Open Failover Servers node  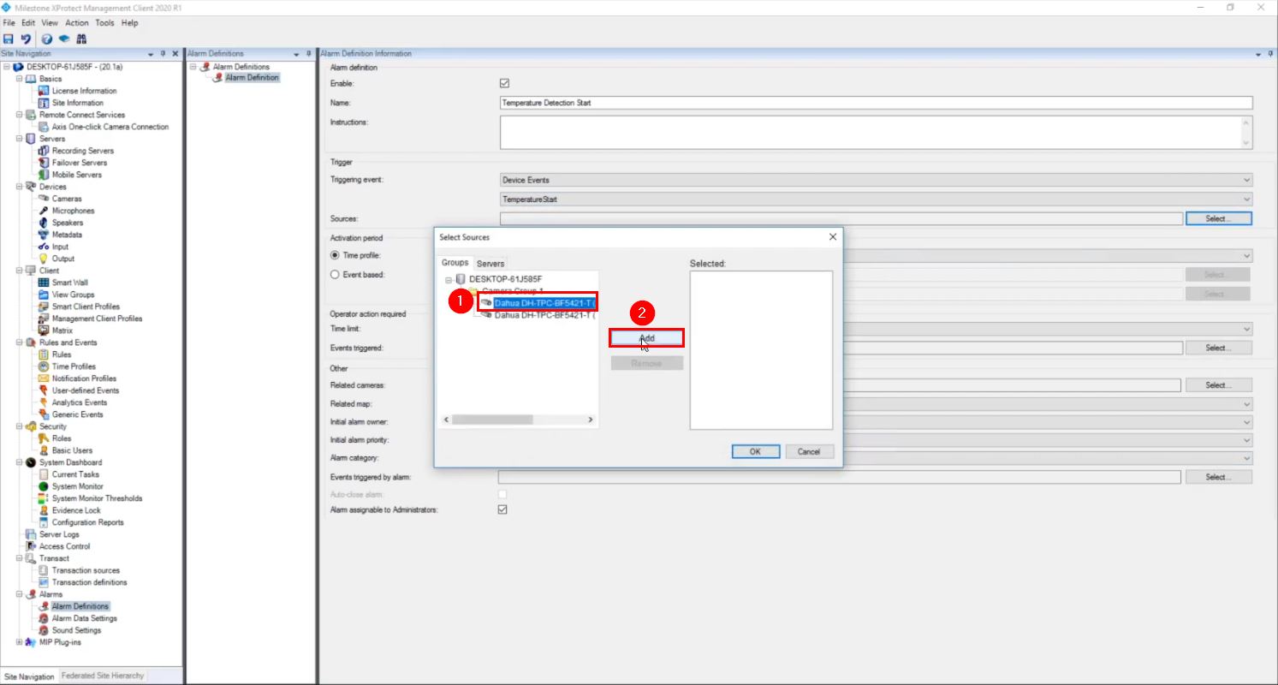coord(80,163)
